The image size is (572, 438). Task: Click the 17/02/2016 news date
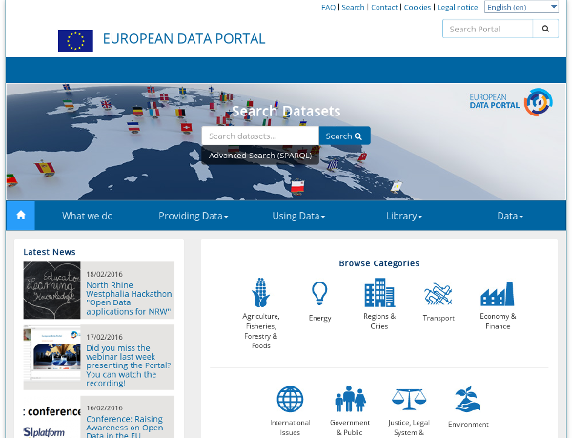click(x=104, y=337)
